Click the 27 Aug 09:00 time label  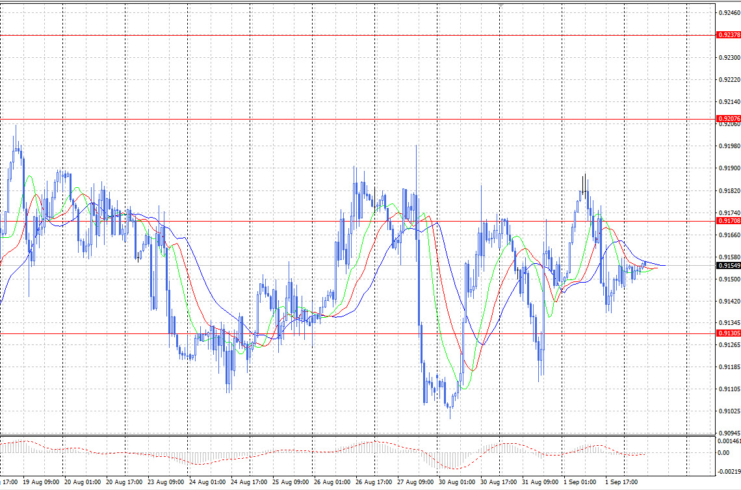click(415, 482)
